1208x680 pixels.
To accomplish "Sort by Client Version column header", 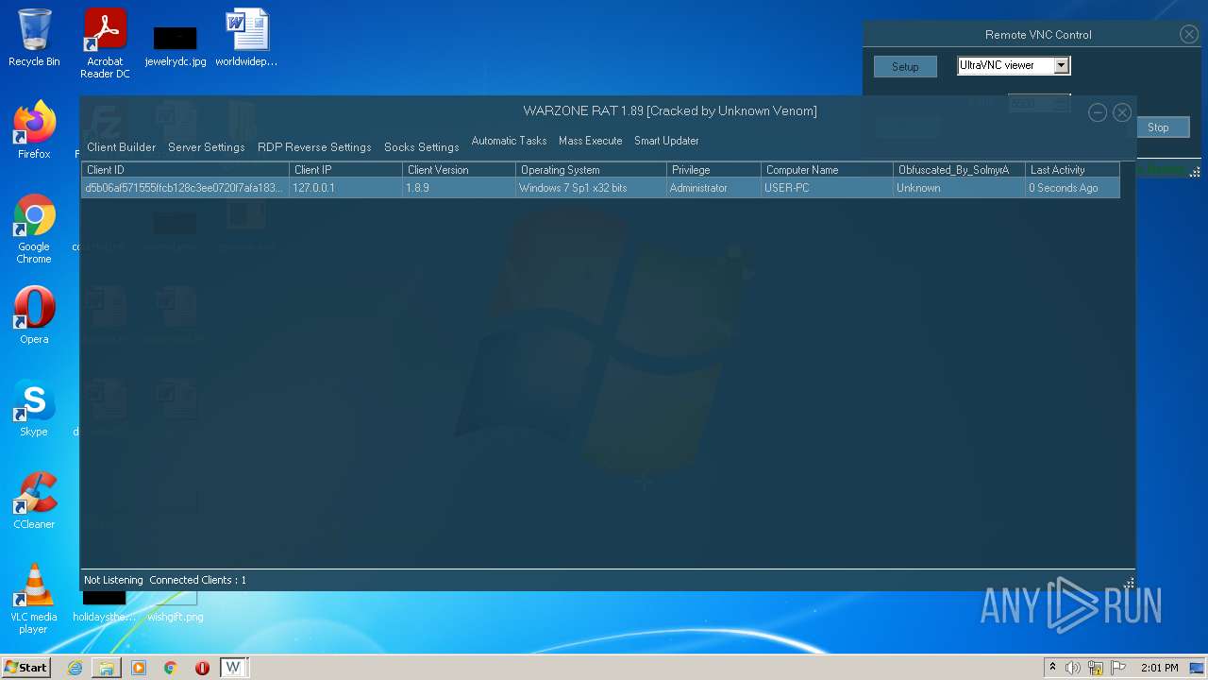I will (460, 170).
